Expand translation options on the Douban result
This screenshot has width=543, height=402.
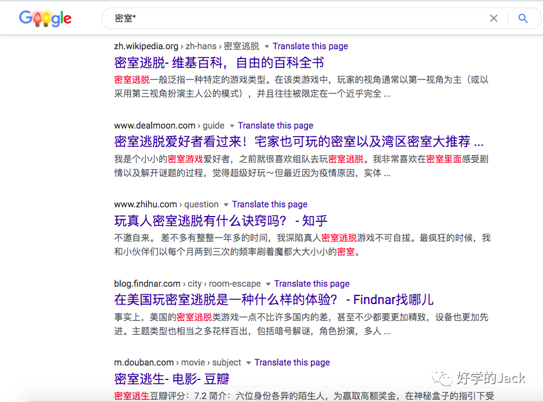pos(248,362)
